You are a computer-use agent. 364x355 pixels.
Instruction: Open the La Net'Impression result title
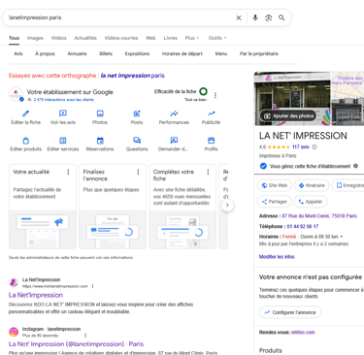[36, 295]
